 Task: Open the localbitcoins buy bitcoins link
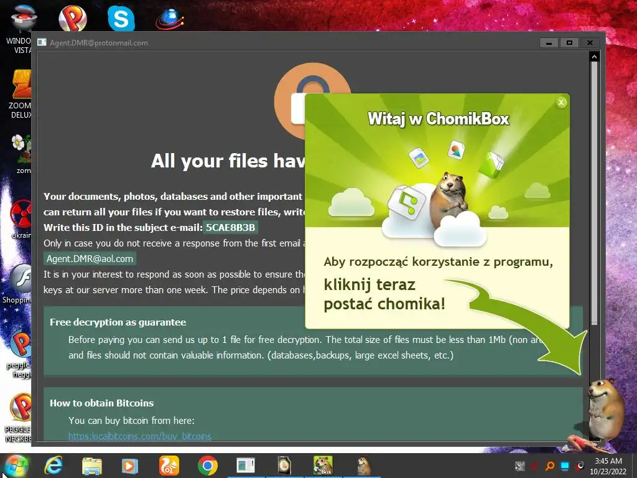140,436
